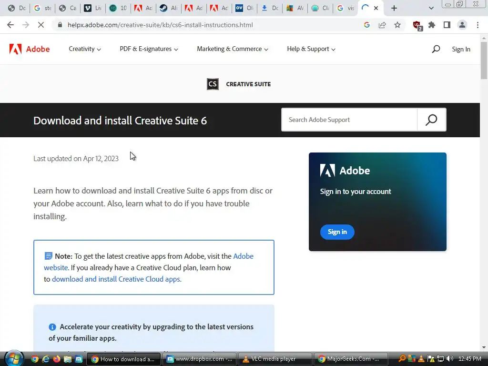The height and width of the screenshot is (366, 488).
Task: Click the address bar URL
Action: (x=160, y=25)
